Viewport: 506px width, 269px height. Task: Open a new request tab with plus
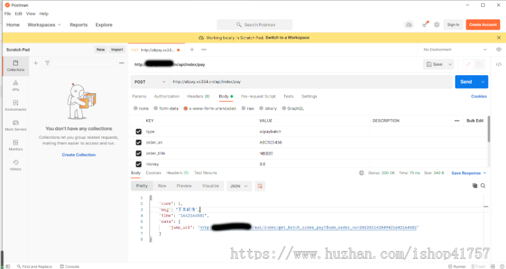point(192,49)
